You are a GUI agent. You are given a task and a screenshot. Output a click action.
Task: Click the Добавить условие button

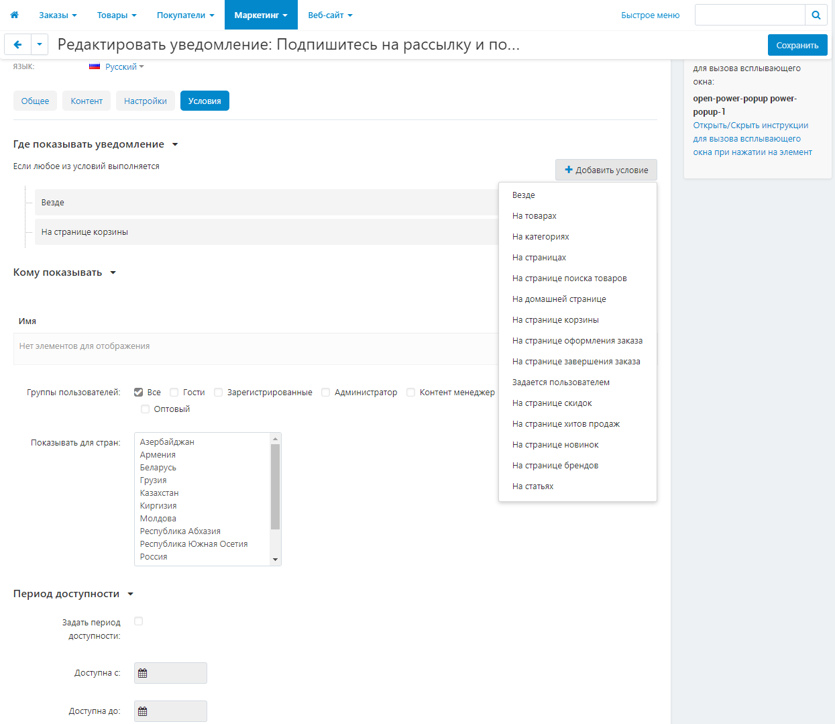pos(606,170)
